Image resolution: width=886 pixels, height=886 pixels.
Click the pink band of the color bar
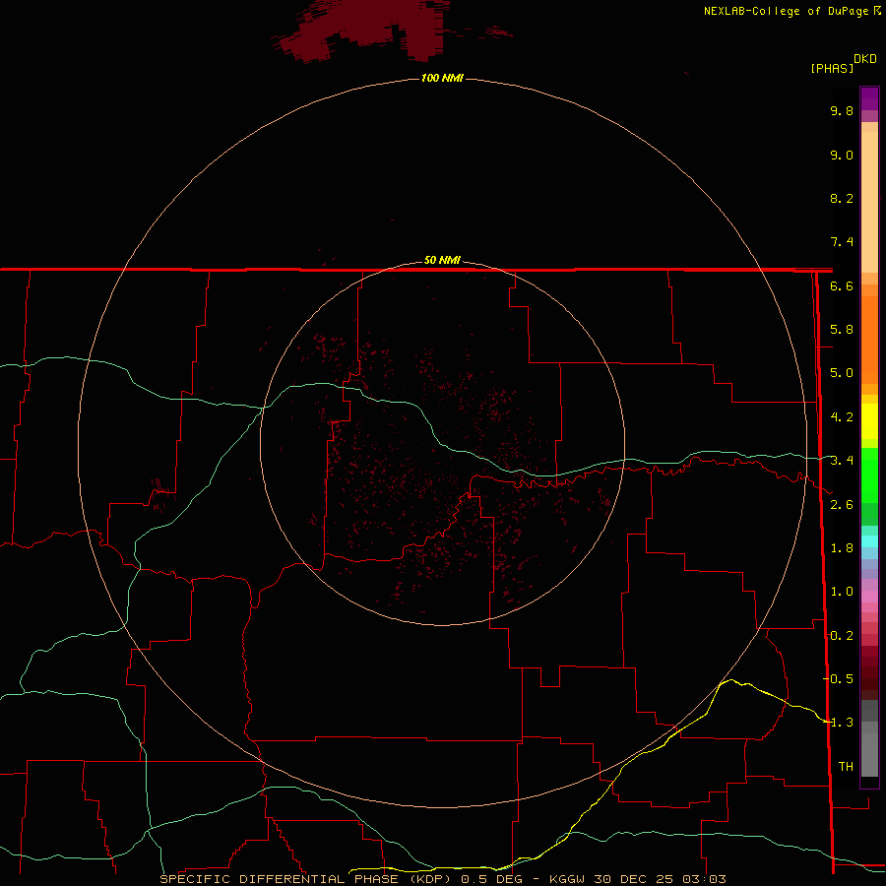(869, 597)
